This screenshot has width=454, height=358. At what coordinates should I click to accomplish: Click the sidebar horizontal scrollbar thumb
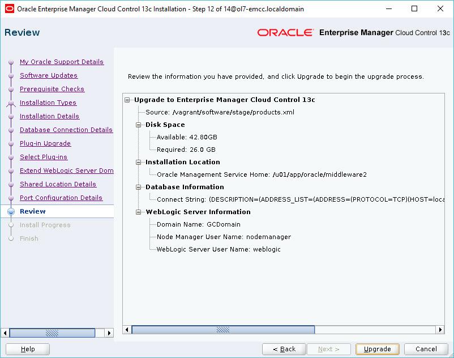coord(53,333)
